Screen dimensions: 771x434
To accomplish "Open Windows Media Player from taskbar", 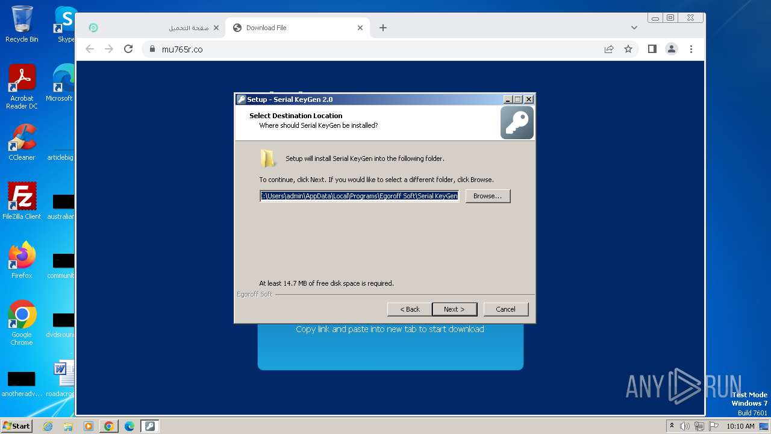I will tap(89, 426).
